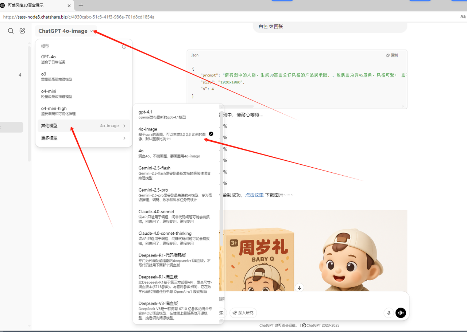Select the search conversations icon
467x332 pixels.
click(x=11, y=31)
